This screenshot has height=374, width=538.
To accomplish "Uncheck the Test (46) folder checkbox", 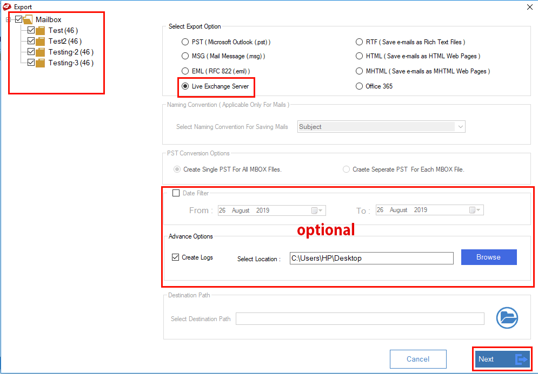I will [31, 30].
